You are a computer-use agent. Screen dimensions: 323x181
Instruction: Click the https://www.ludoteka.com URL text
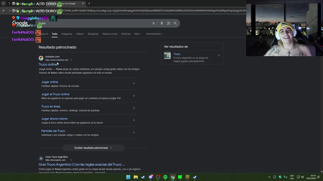[57, 60]
